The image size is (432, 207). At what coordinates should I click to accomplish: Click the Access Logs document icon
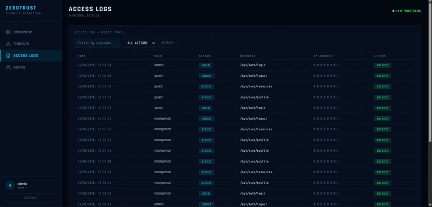[x=8, y=56]
